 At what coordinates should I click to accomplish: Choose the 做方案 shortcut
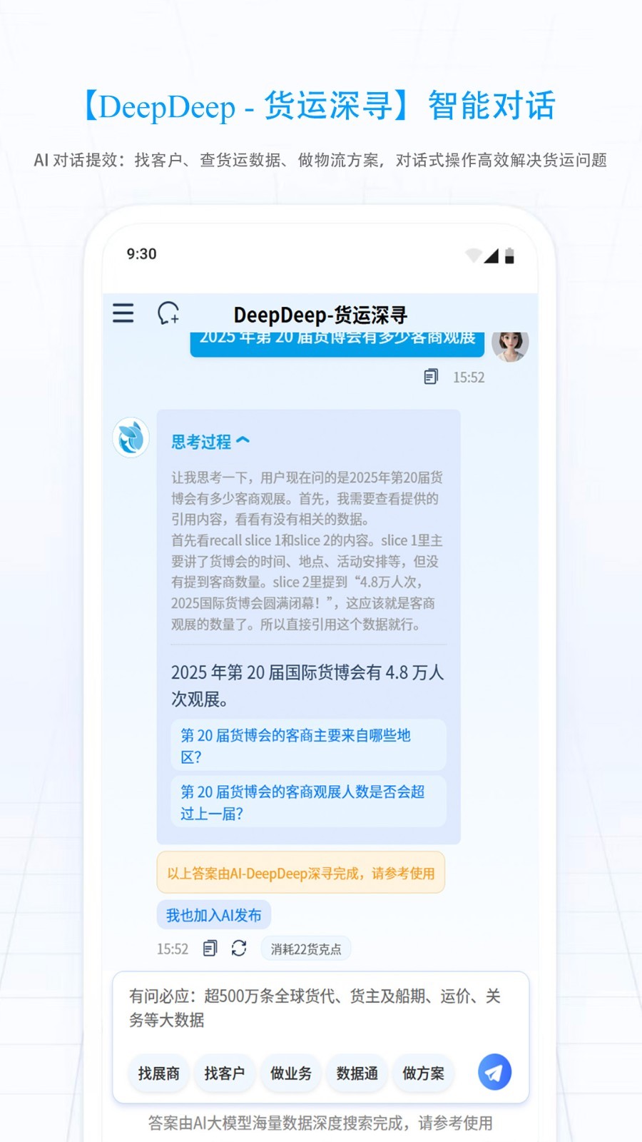(423, 1073)
